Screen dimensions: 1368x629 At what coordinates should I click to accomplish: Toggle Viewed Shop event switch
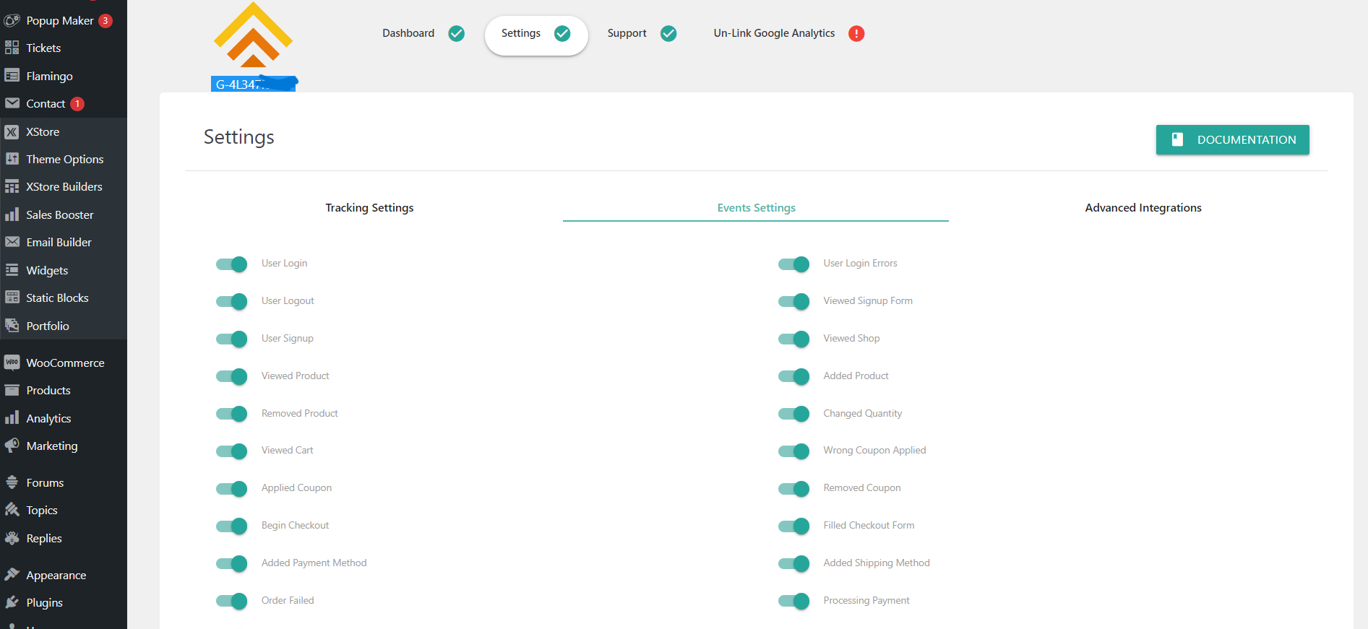[x=793, y=339]
